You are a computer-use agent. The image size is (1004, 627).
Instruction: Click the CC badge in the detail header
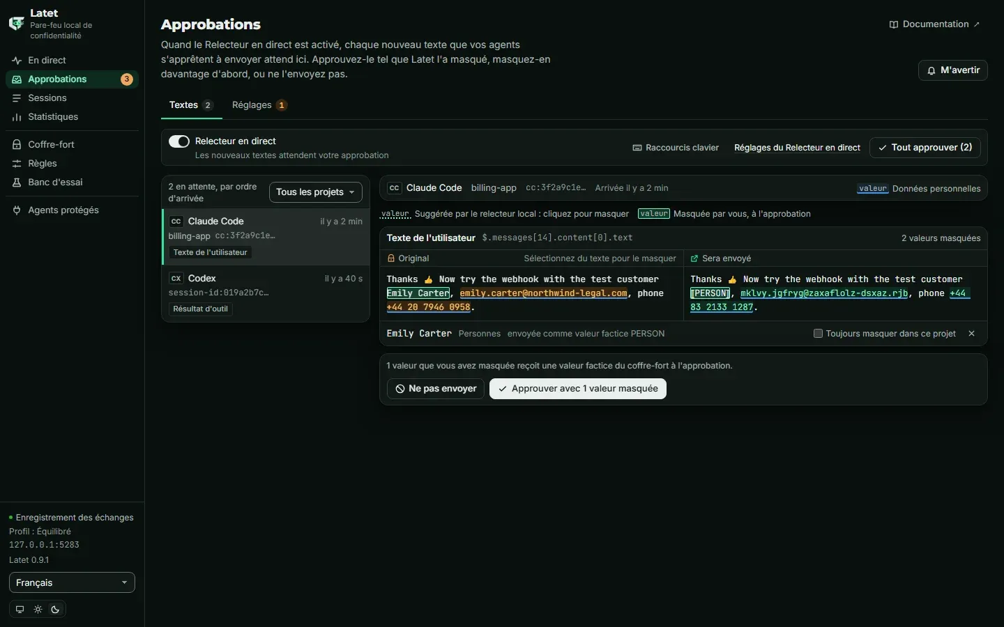pyautogui.click(x=395, y=188)
